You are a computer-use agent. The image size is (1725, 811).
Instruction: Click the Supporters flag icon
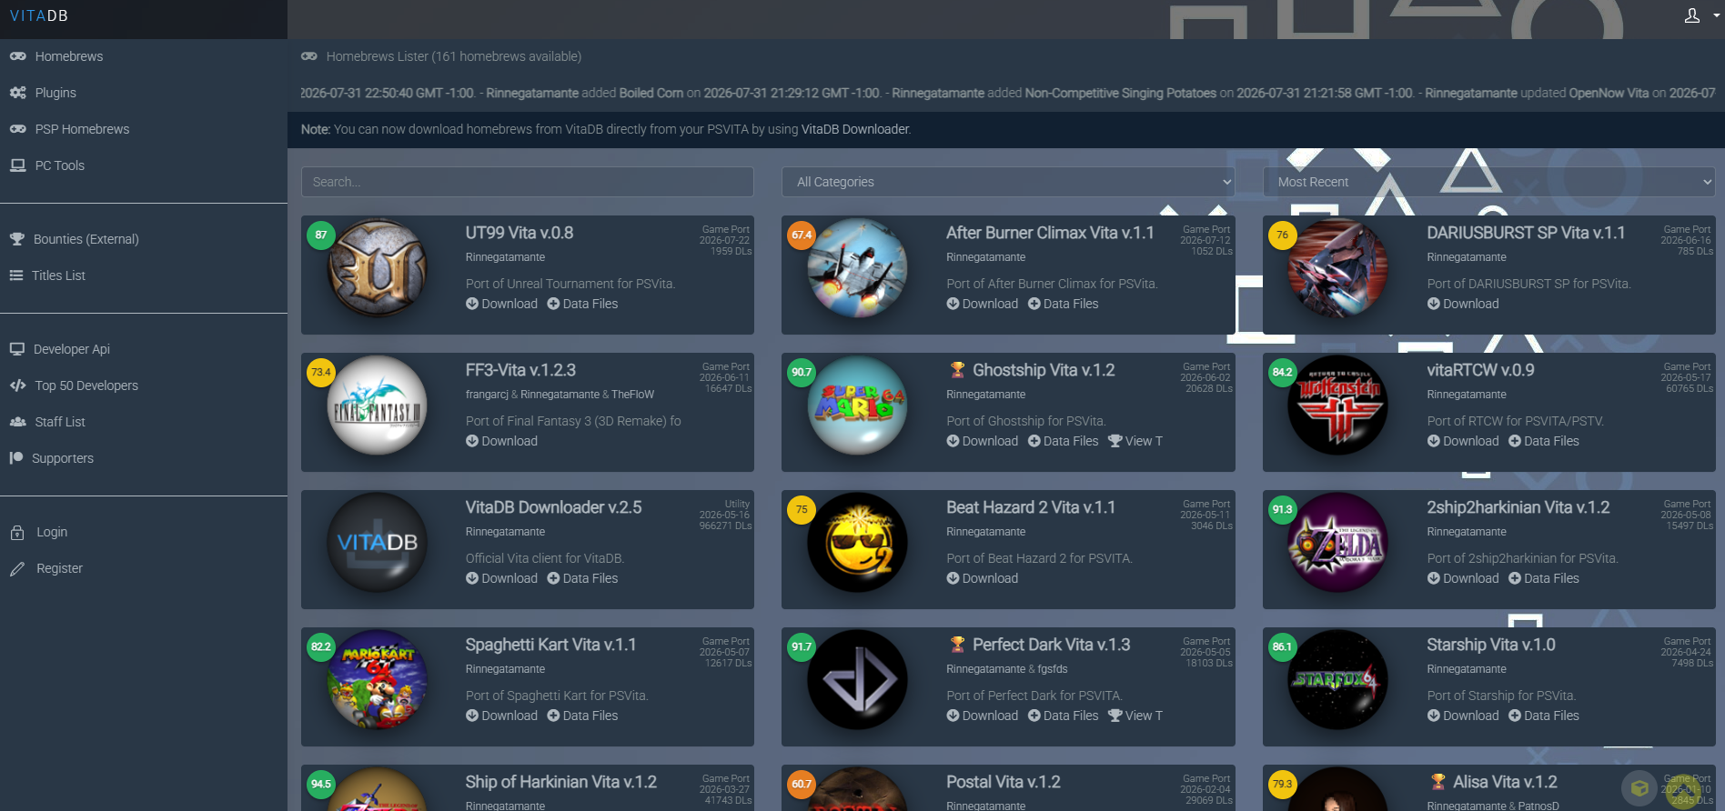(x=15, y=458)
